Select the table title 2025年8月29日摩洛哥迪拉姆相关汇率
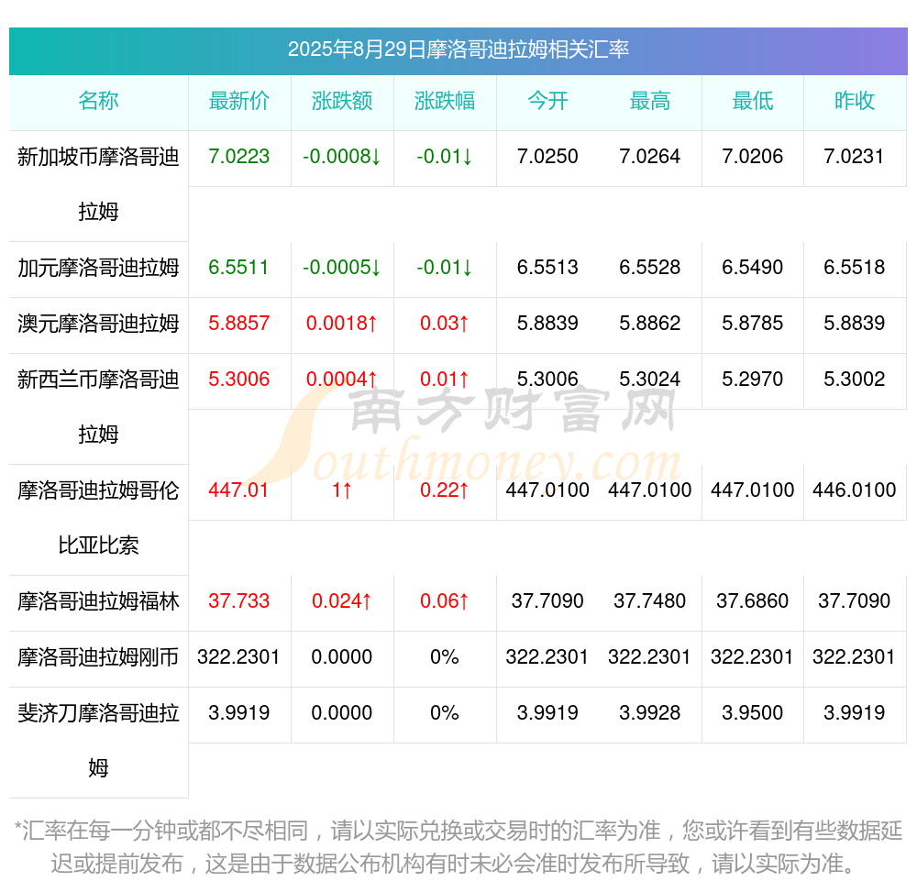 458,50
